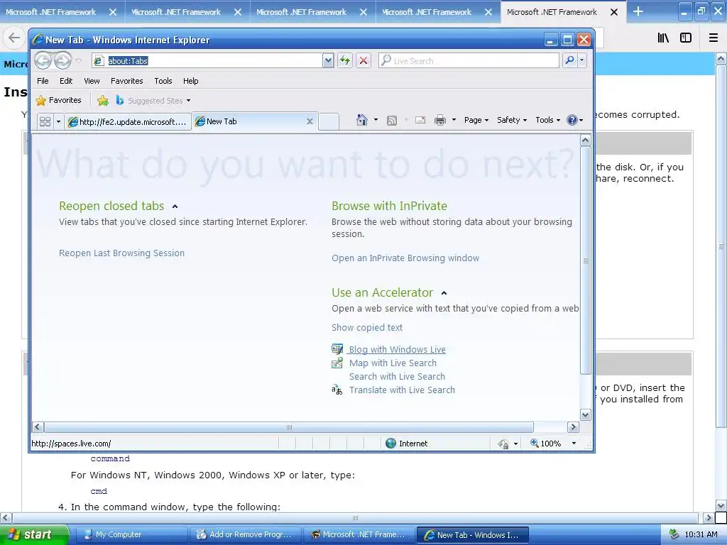Image resolution: width=727 pixels, height=545 pixels.
Task: Open the 100% zoom level dropdown
Action: click(574, 444)
